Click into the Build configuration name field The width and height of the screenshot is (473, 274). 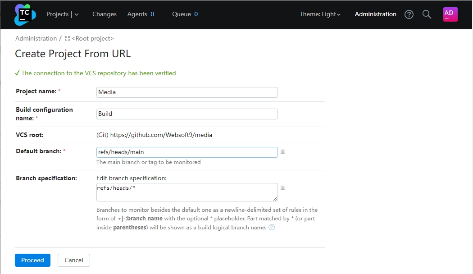[187, 114]
